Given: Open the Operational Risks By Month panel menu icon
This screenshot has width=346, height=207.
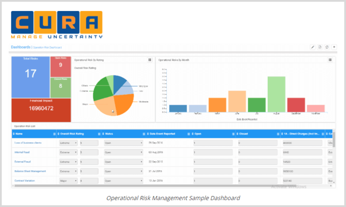Looking at the screenshot, I should pos(330,60).
